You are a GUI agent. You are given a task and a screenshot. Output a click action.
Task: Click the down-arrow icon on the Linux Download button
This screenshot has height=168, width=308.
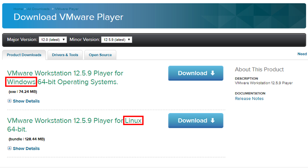tap(213, 120)
